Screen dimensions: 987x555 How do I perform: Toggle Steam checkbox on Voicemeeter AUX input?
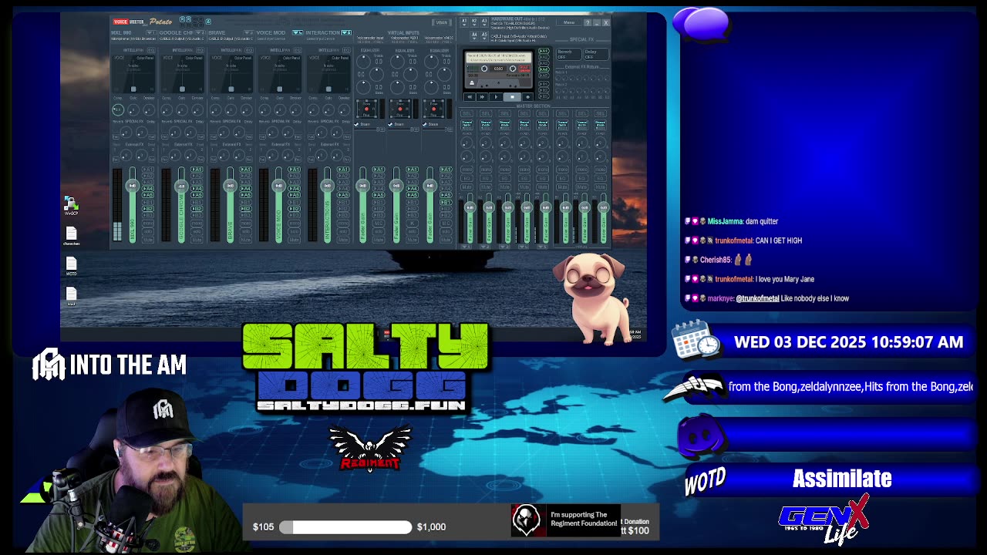390,124
